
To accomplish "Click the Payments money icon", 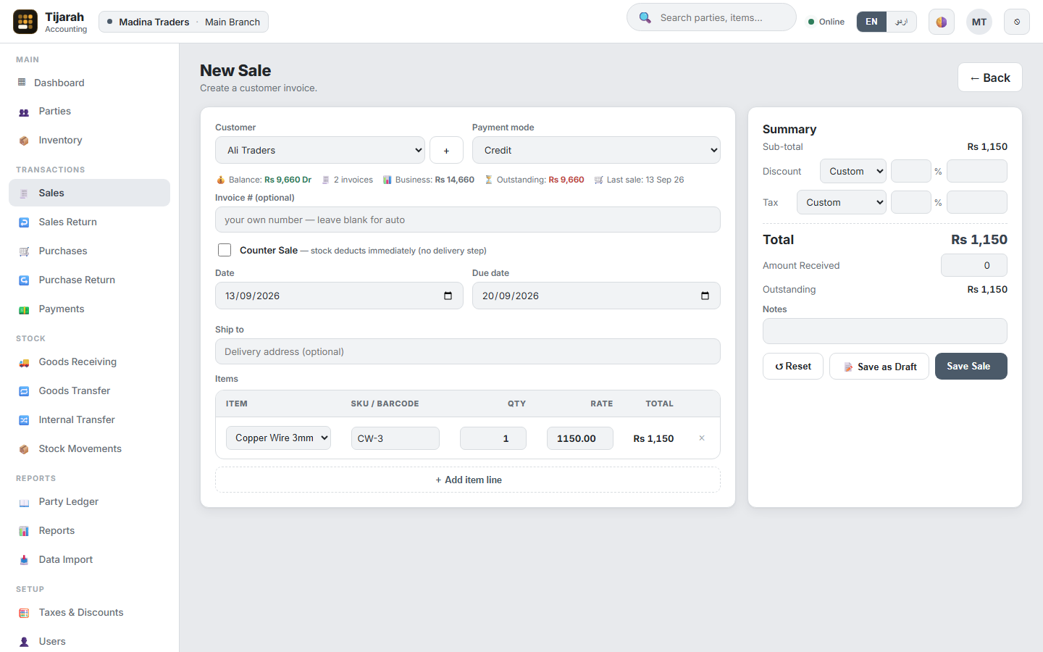I will (x=24, y=309).
